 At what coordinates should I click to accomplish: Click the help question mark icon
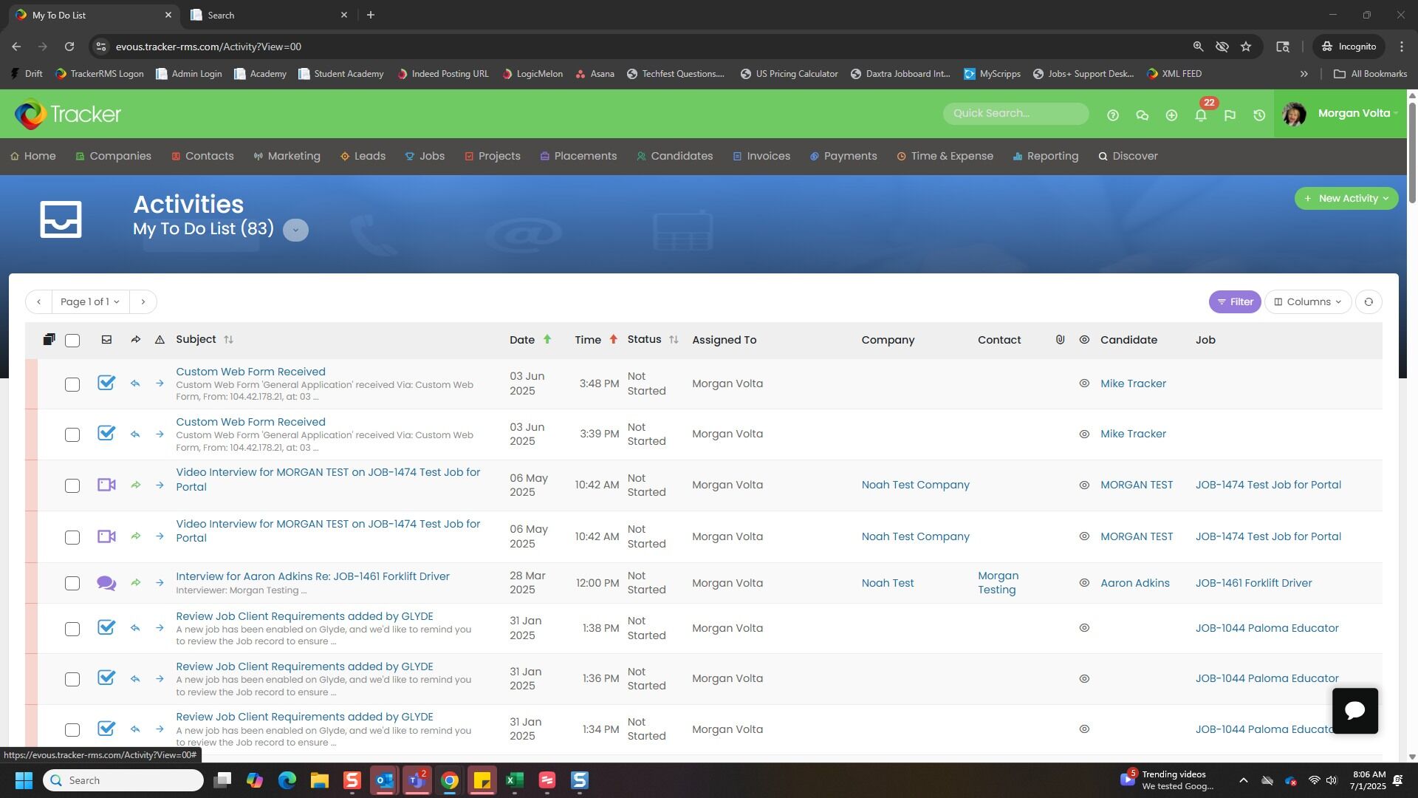[x=1113, y=115]
